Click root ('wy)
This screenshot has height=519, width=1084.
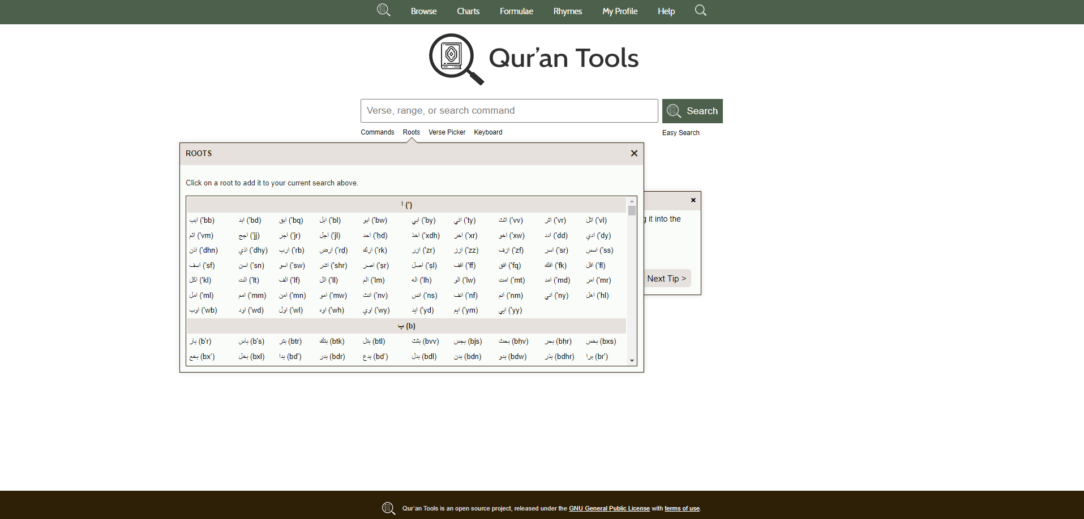(x=376, y=310)
